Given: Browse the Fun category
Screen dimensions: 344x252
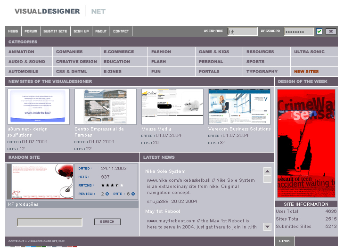Looking at the screenshot, I should (x=156, y=72).
